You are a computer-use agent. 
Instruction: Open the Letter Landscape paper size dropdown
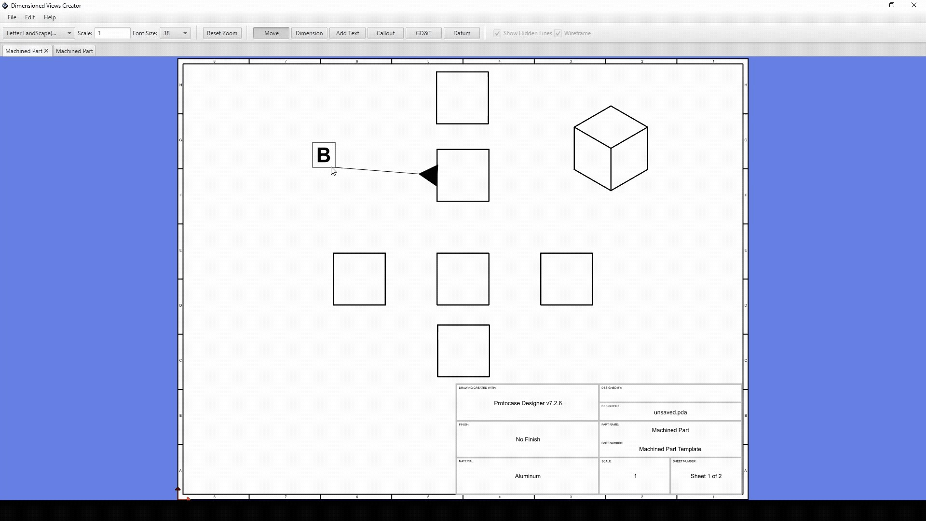click(x=39, y=33)
